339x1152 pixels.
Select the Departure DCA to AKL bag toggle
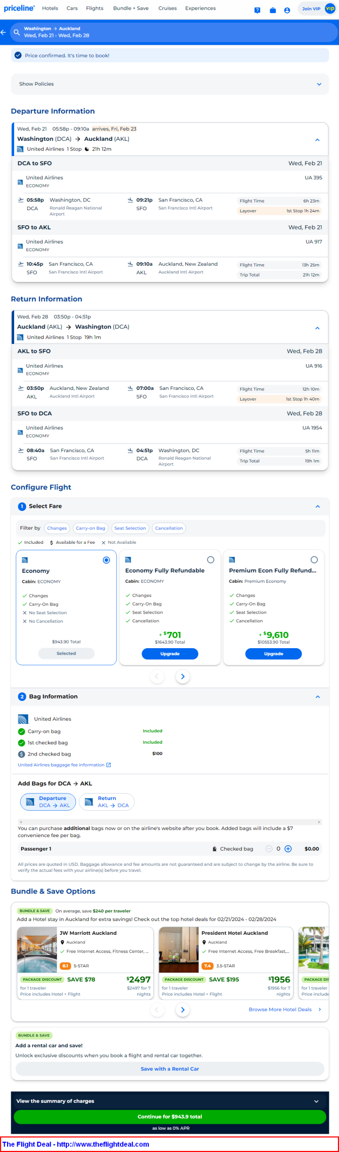pyautogui.click(x=48, y=802)
